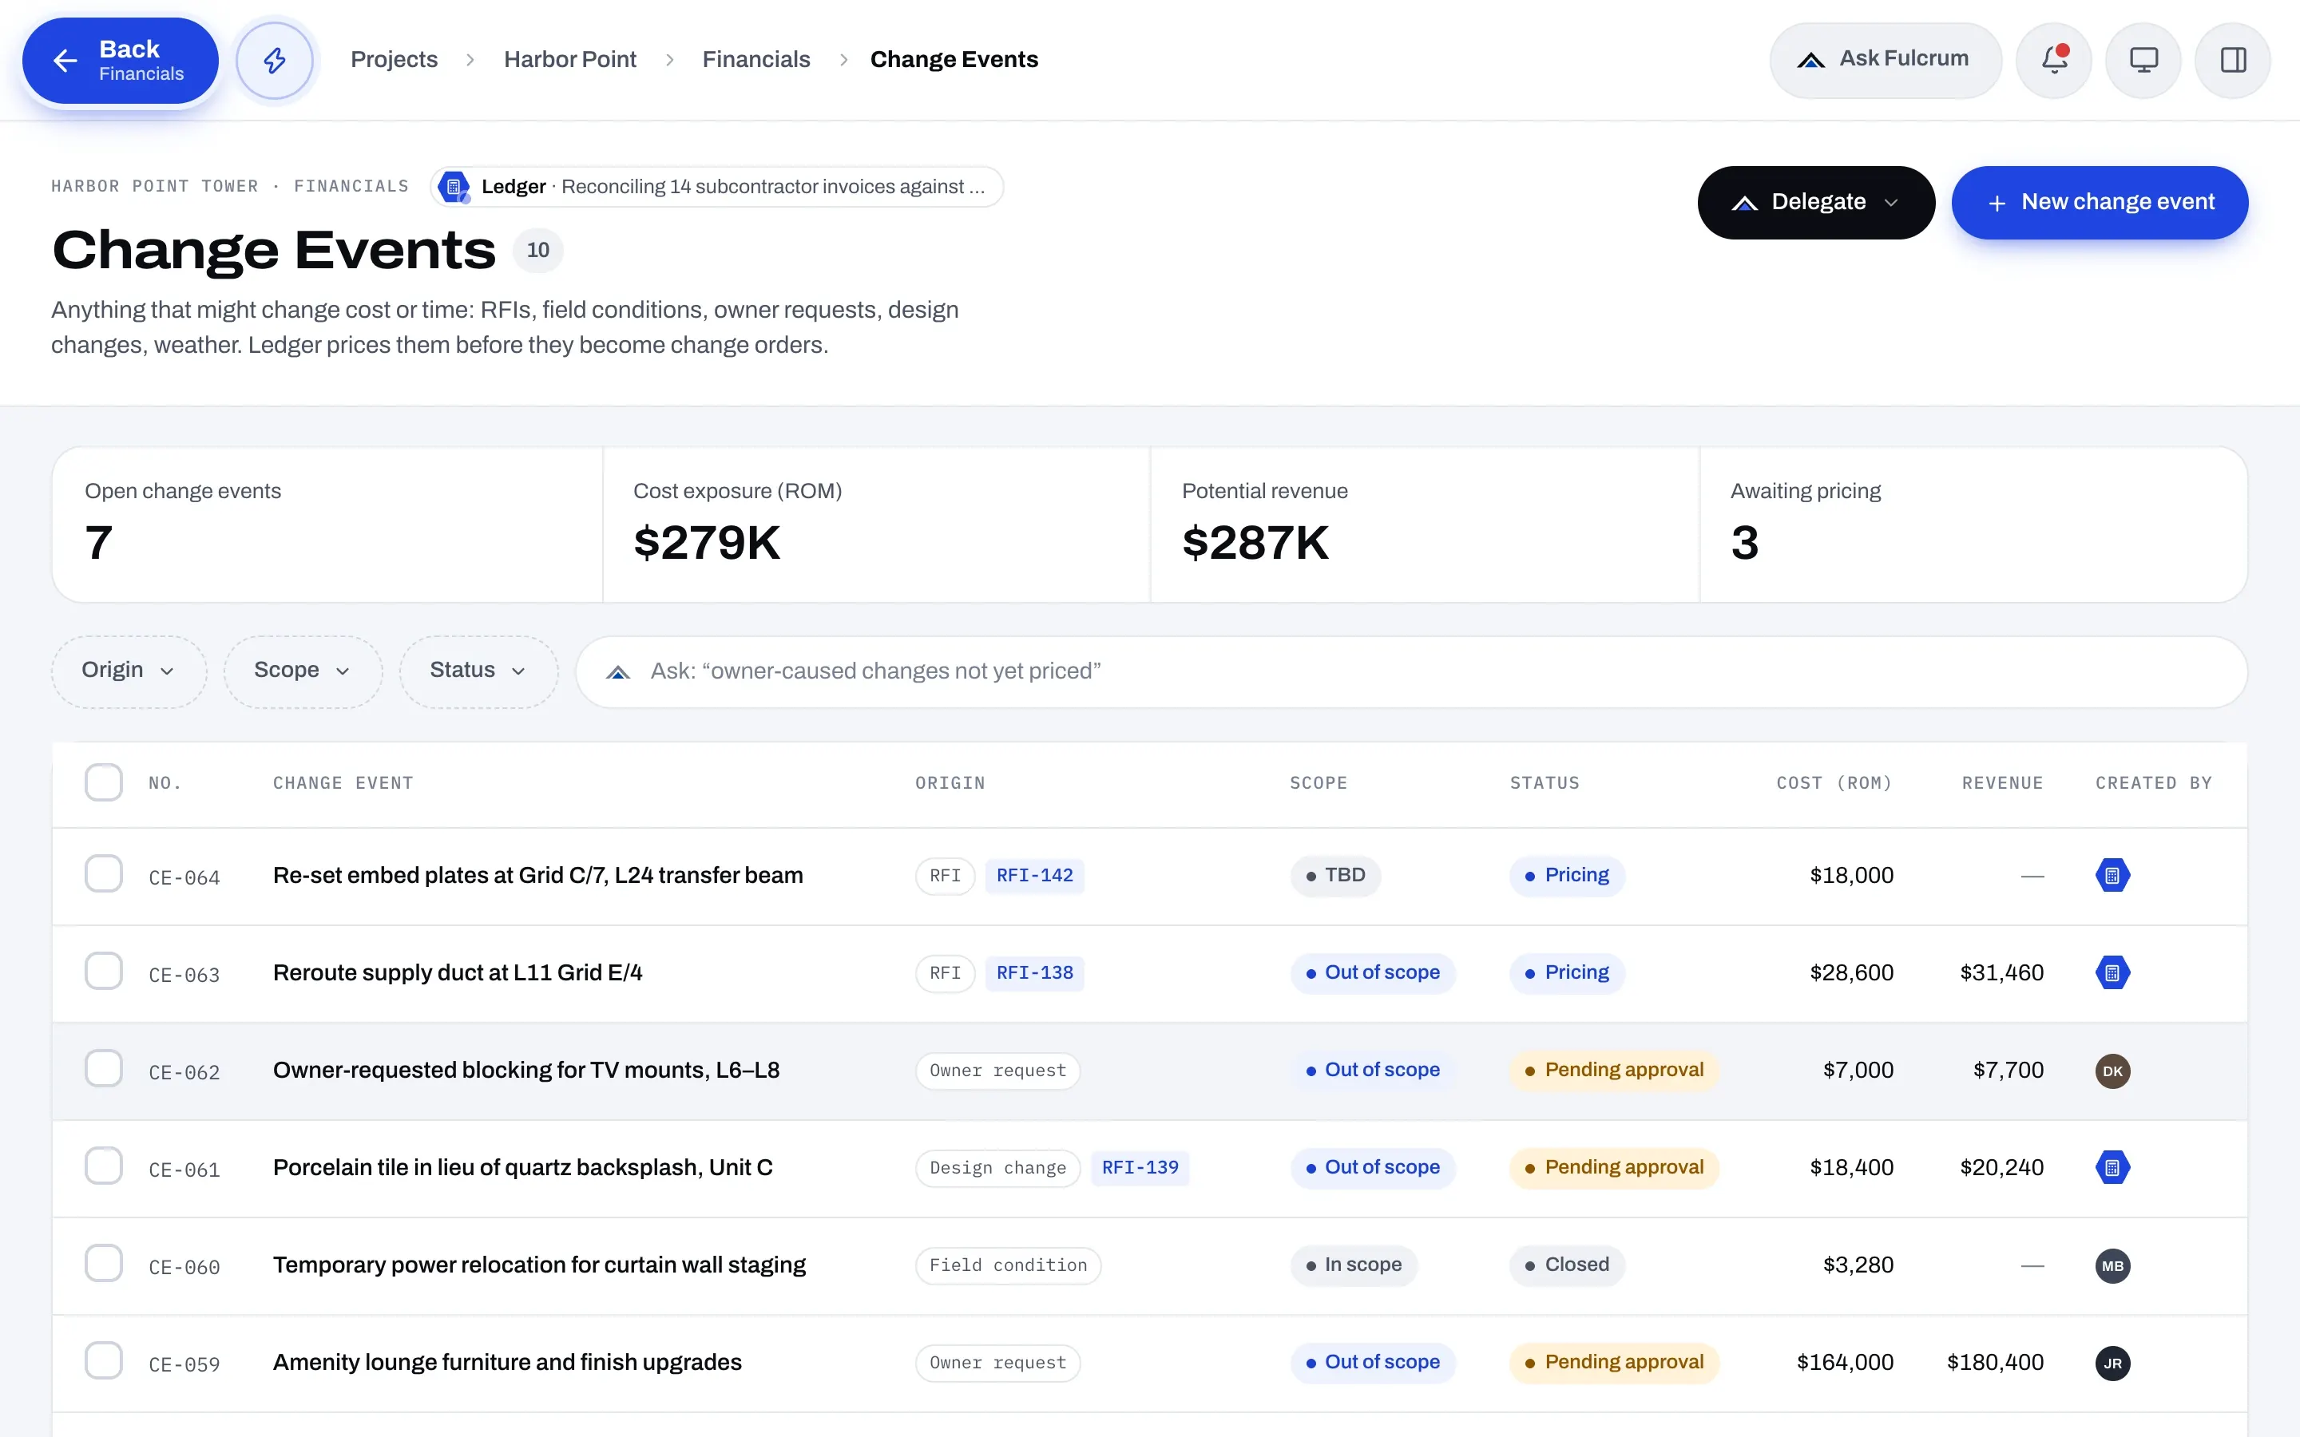The width and height of the screenshot is (2300, 1437).
Task: Click the DK avatar on CE-062
Action: [2113, 1071]
